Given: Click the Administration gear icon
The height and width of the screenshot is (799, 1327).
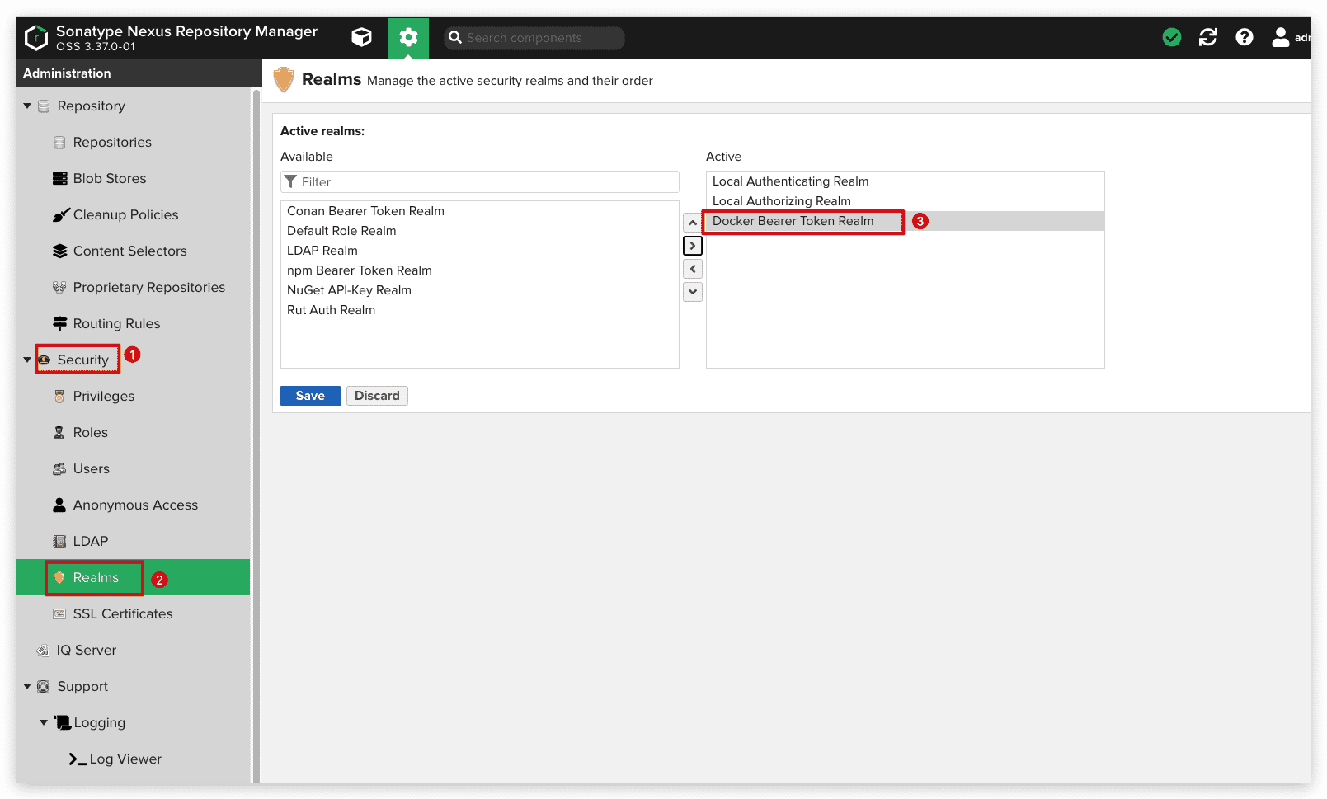Looking at the screenshot, I should pos(408,37).
